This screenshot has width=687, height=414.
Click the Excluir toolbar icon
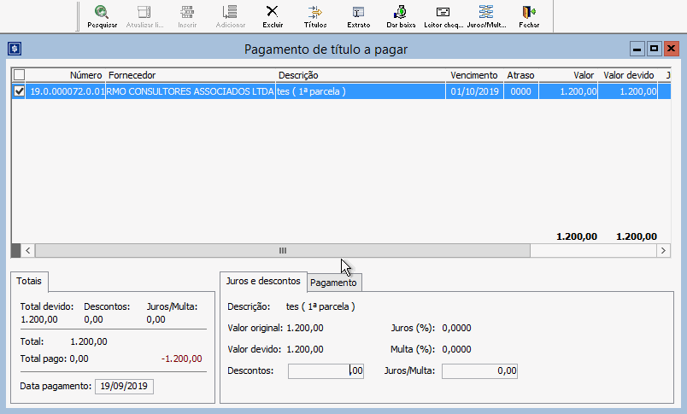coord(273,15)
